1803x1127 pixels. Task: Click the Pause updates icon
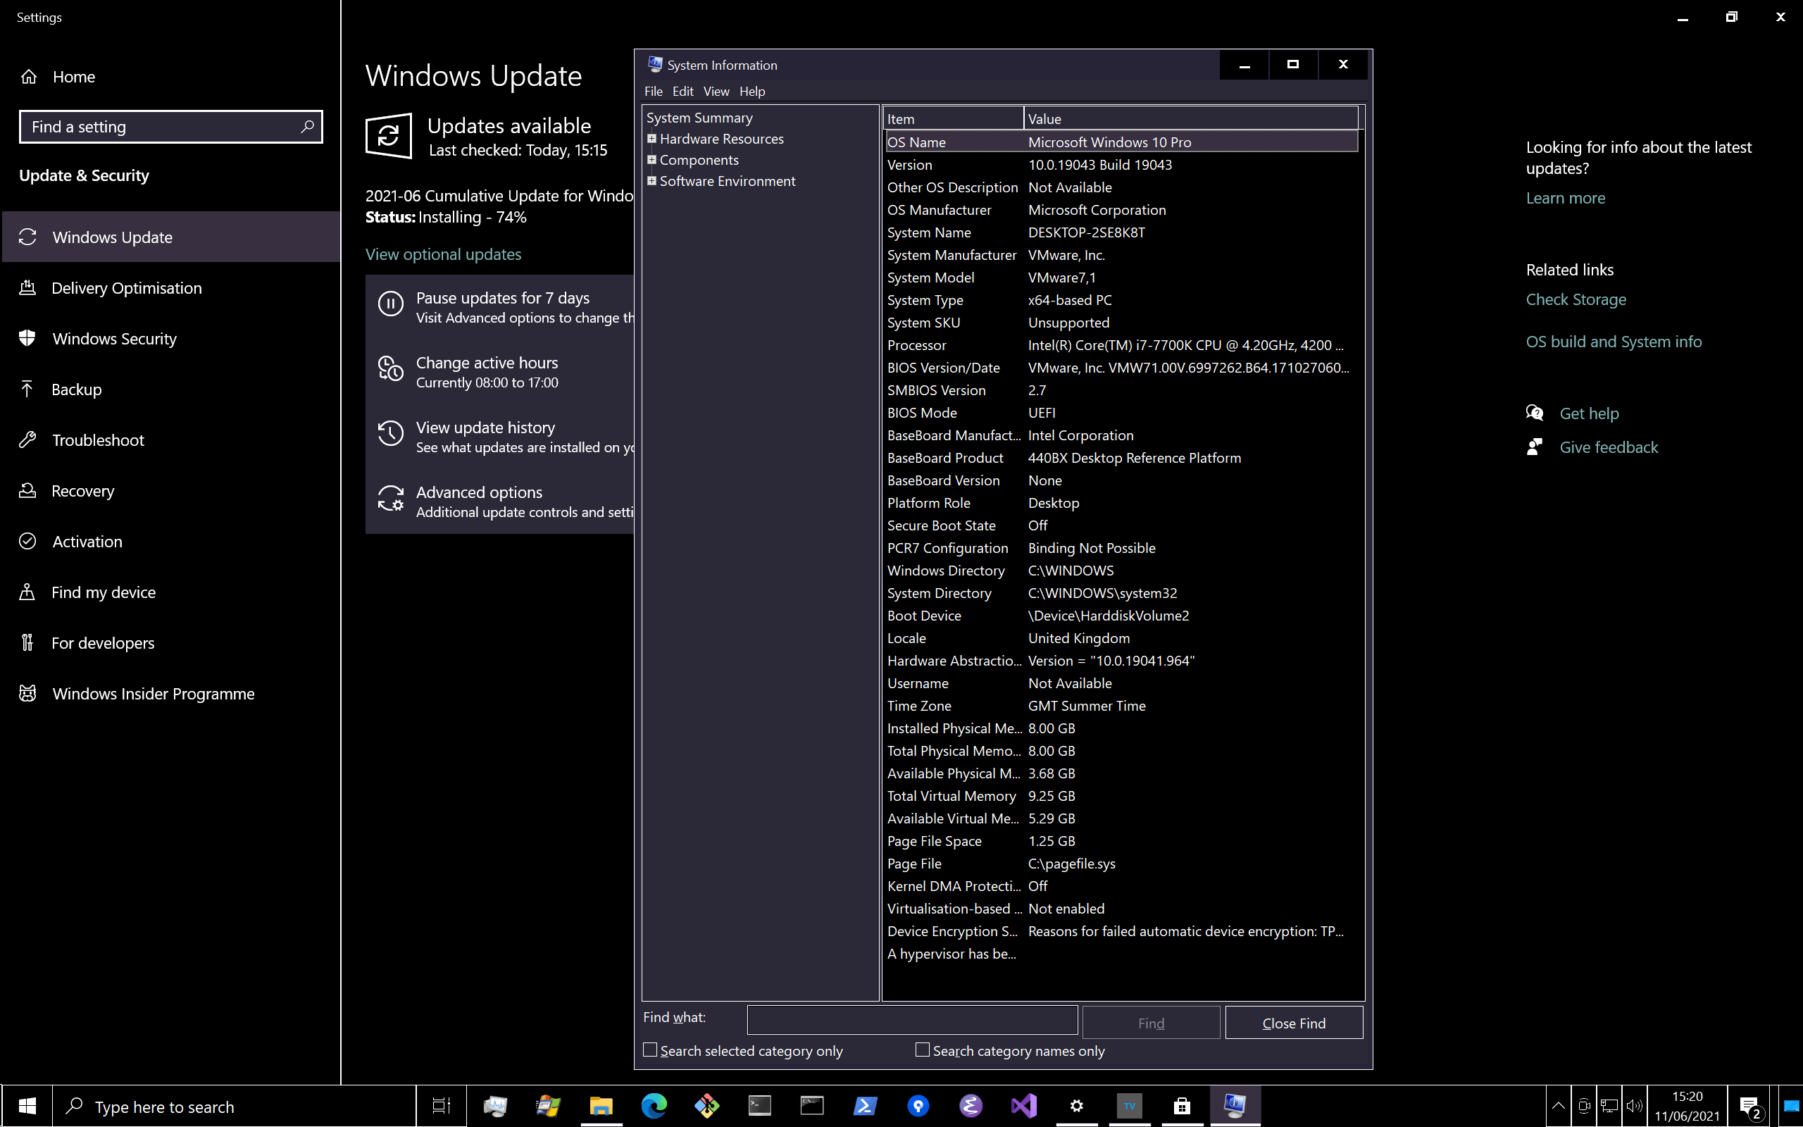[390, 304]
